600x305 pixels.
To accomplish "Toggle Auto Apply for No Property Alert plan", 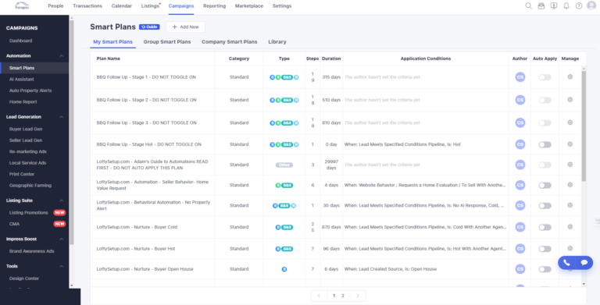I will (545, 206).
